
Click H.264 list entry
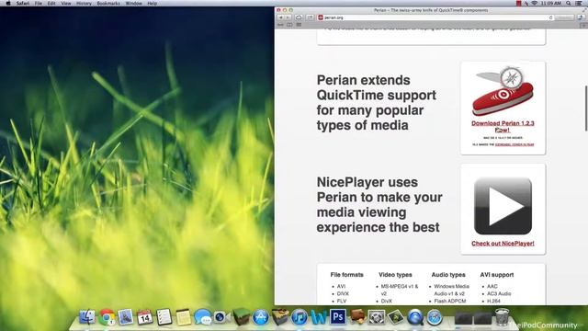pos(493,301)
